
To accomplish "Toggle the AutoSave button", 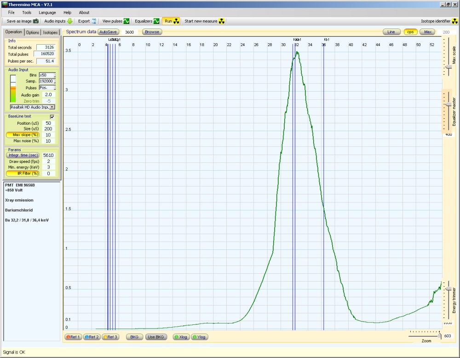I will [x=108, y=32].
